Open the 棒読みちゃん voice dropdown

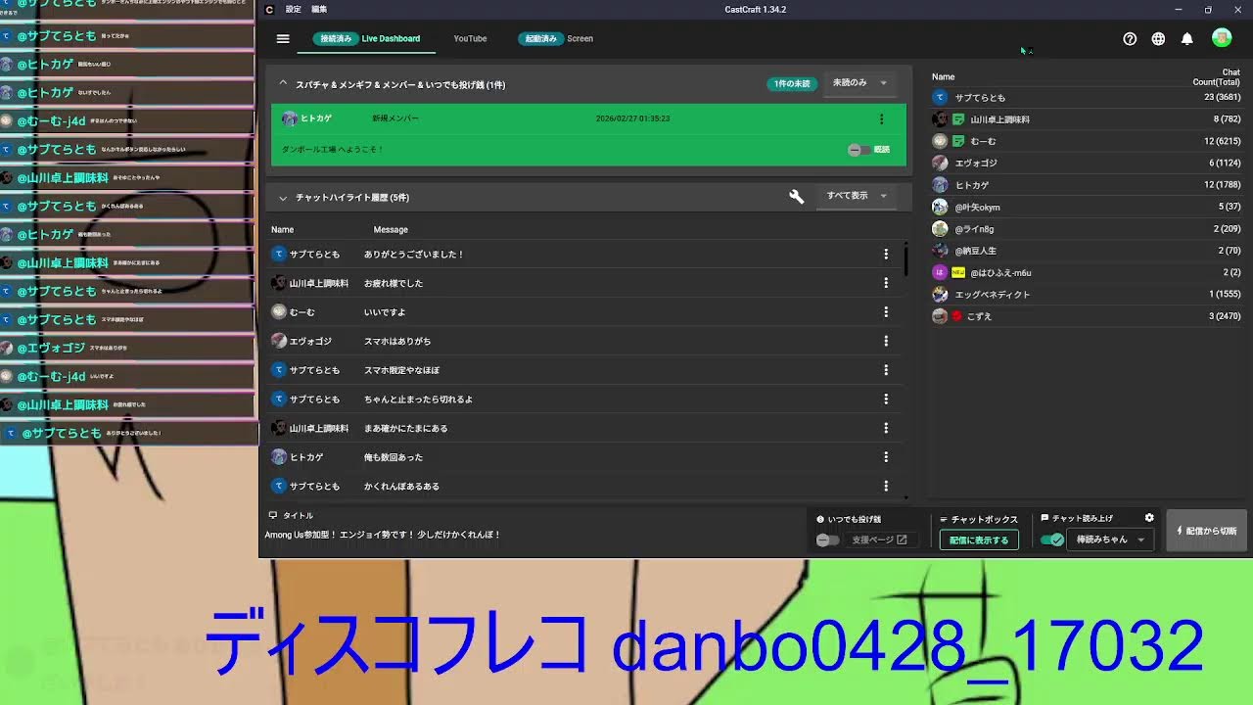coord(1109,540)
